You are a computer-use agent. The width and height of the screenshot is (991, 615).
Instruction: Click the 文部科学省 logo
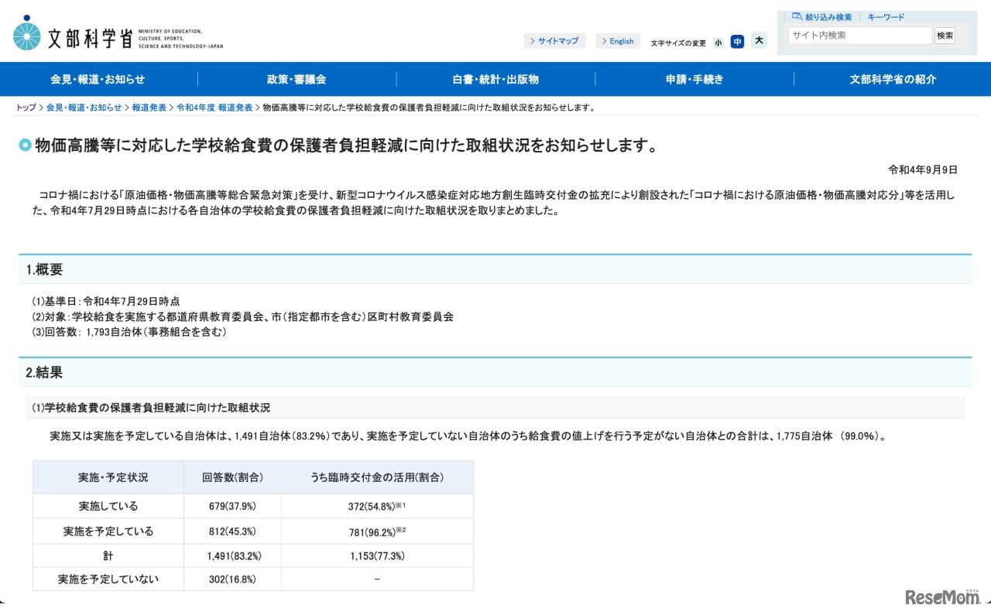tap(118, 36)
